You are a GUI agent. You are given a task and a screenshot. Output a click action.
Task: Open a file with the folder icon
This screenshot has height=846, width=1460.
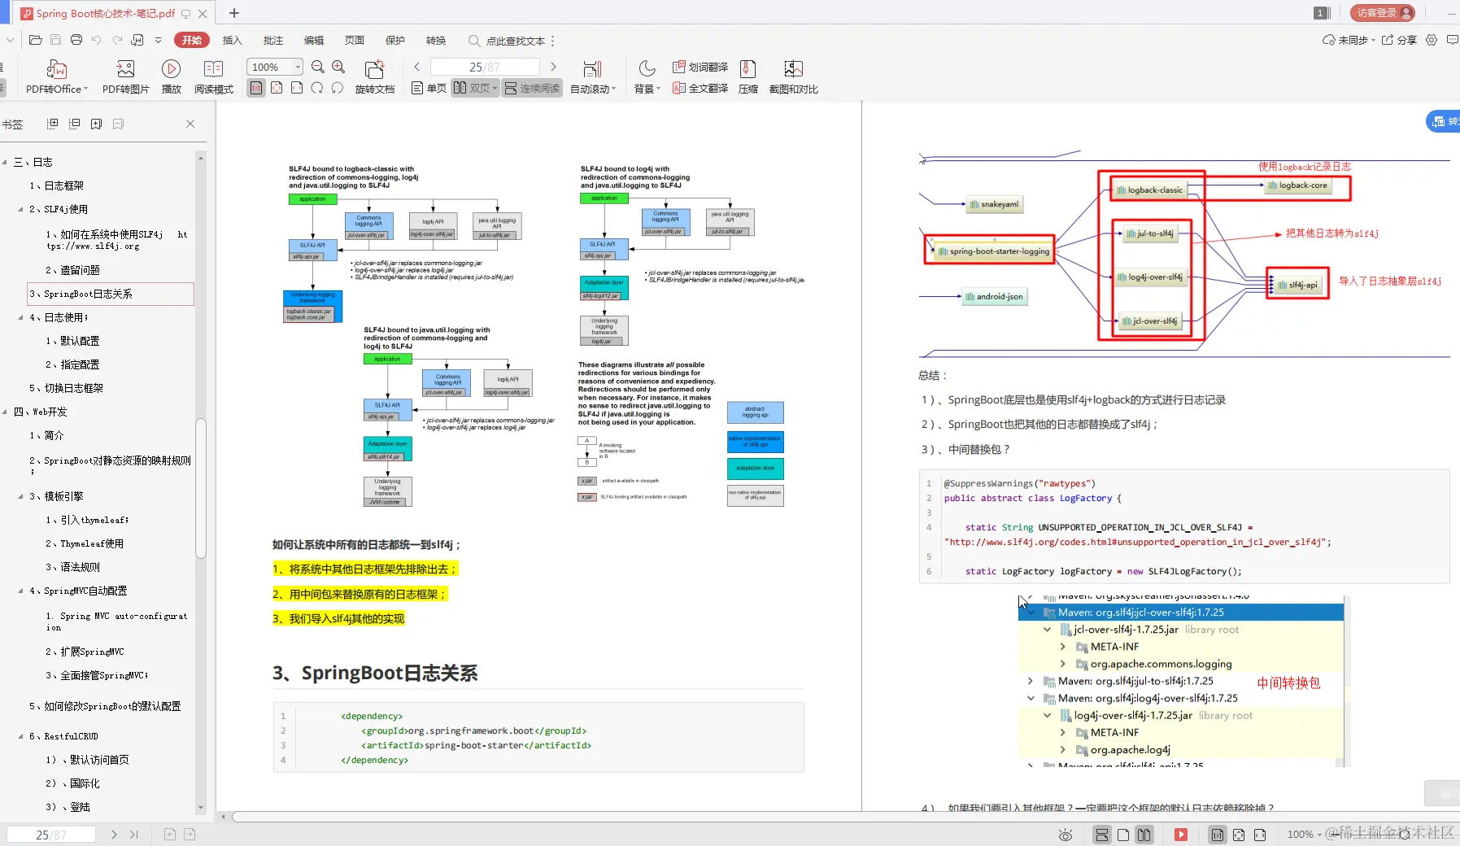(35, 40)
